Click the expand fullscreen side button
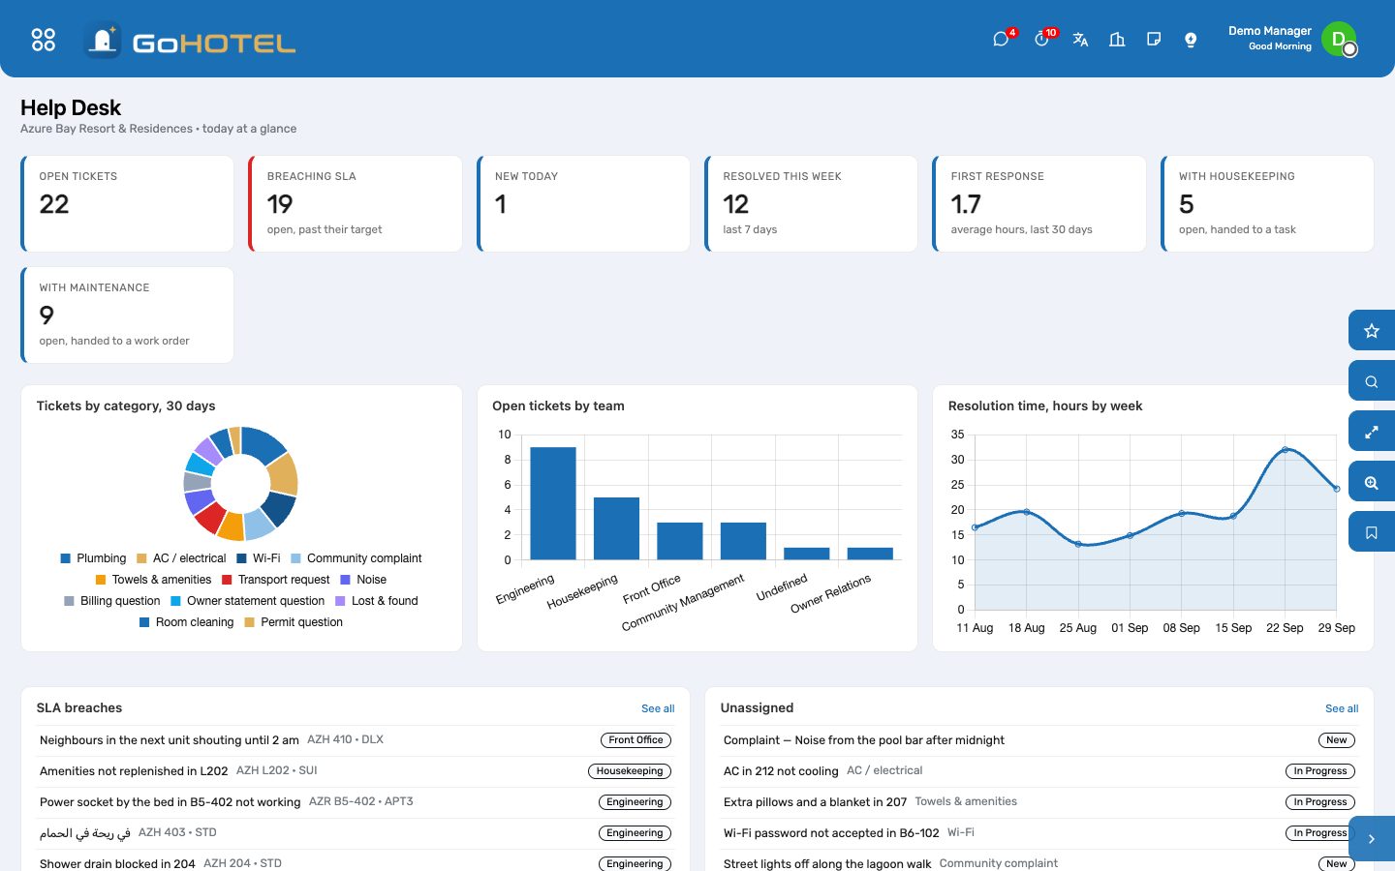This screenshot has height=871, width=1395. pos(1372,432)
